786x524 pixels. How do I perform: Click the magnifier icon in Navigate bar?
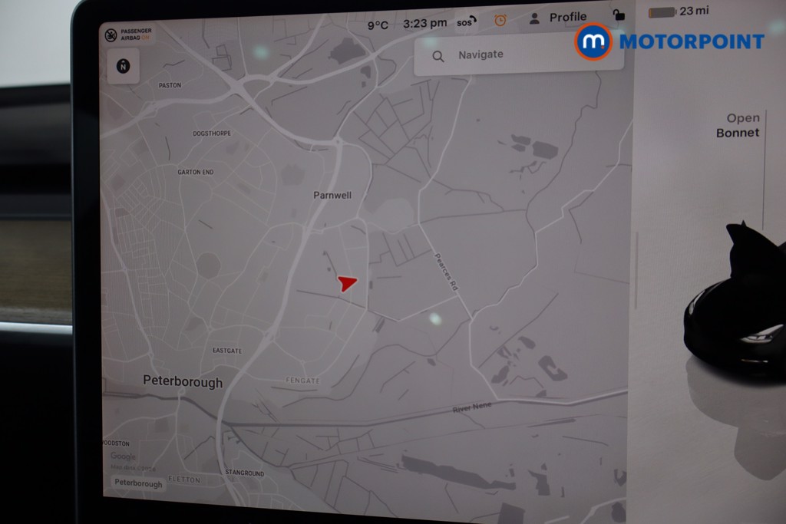(438, 56)
